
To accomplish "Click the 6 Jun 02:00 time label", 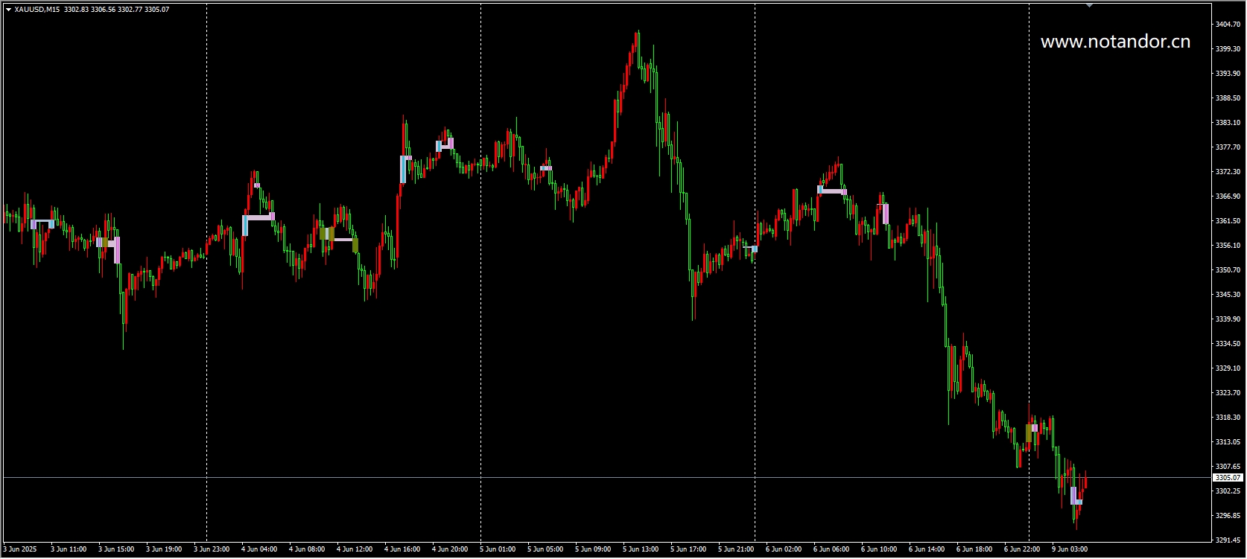I will (784, 549).
